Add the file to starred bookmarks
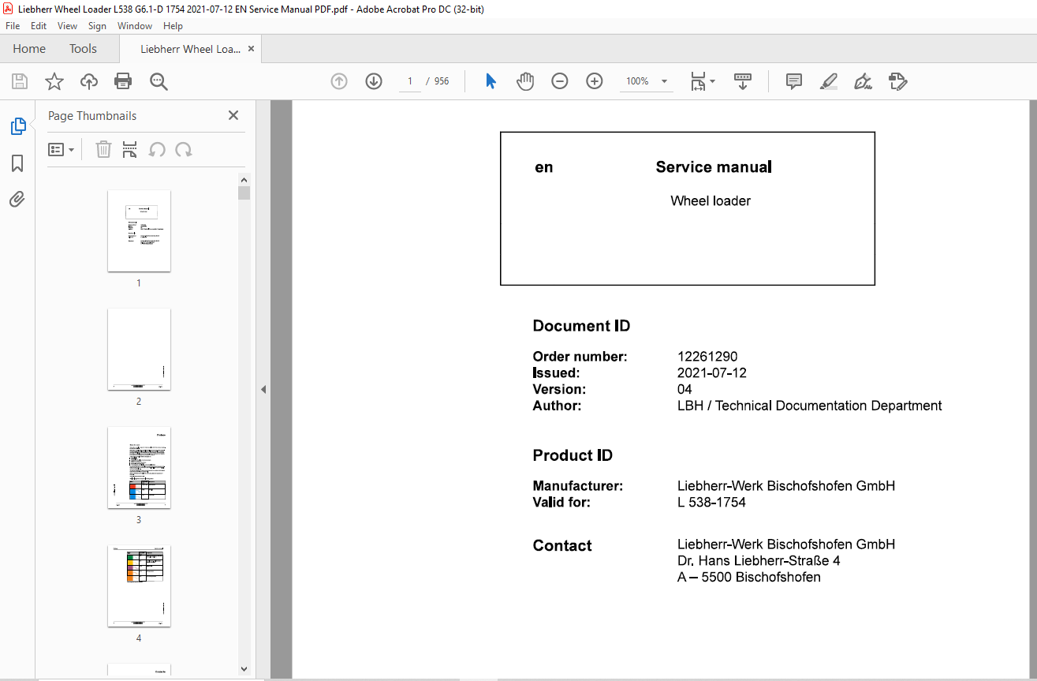1037x681 pixels. tap(54, 81)
